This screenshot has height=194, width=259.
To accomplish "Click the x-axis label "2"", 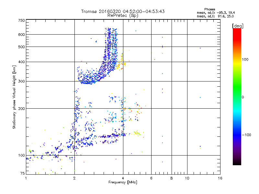I will [x=74, y=178].
